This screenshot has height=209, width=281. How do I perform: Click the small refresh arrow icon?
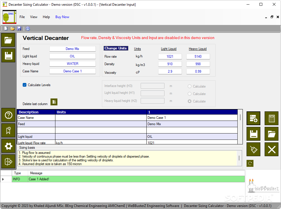tap(250, 163)
